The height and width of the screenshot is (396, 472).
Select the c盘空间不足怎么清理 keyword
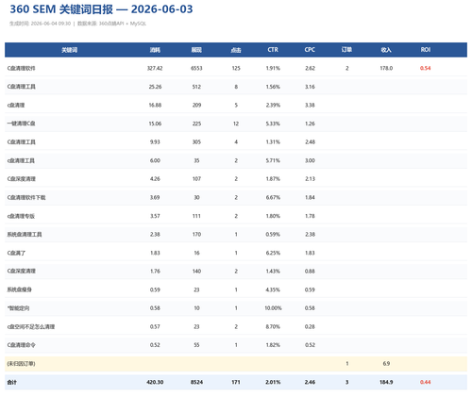[x=31, y=327]
